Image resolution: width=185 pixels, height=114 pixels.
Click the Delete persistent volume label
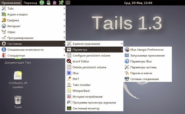coord(89,67)
